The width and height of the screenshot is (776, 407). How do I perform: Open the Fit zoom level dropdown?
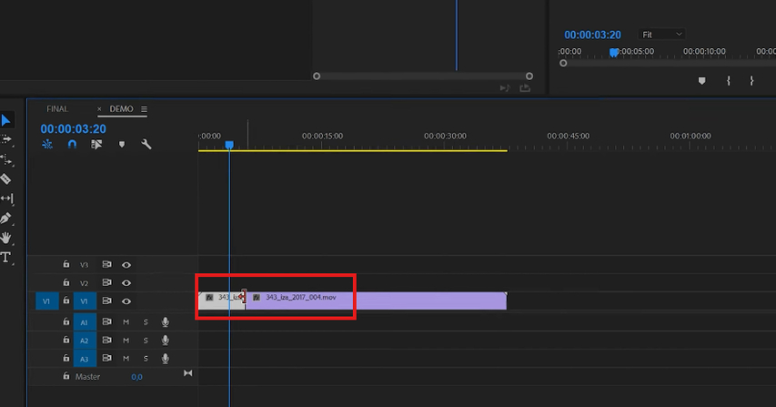coord(661,35)
